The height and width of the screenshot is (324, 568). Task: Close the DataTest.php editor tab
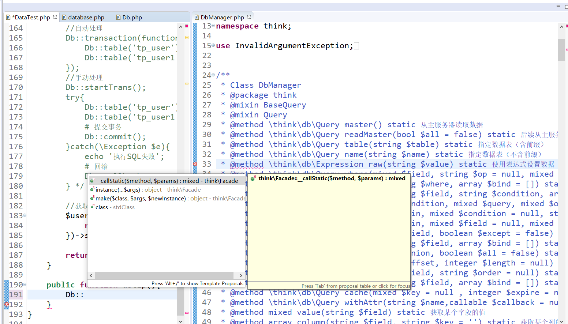pos(55,17)
